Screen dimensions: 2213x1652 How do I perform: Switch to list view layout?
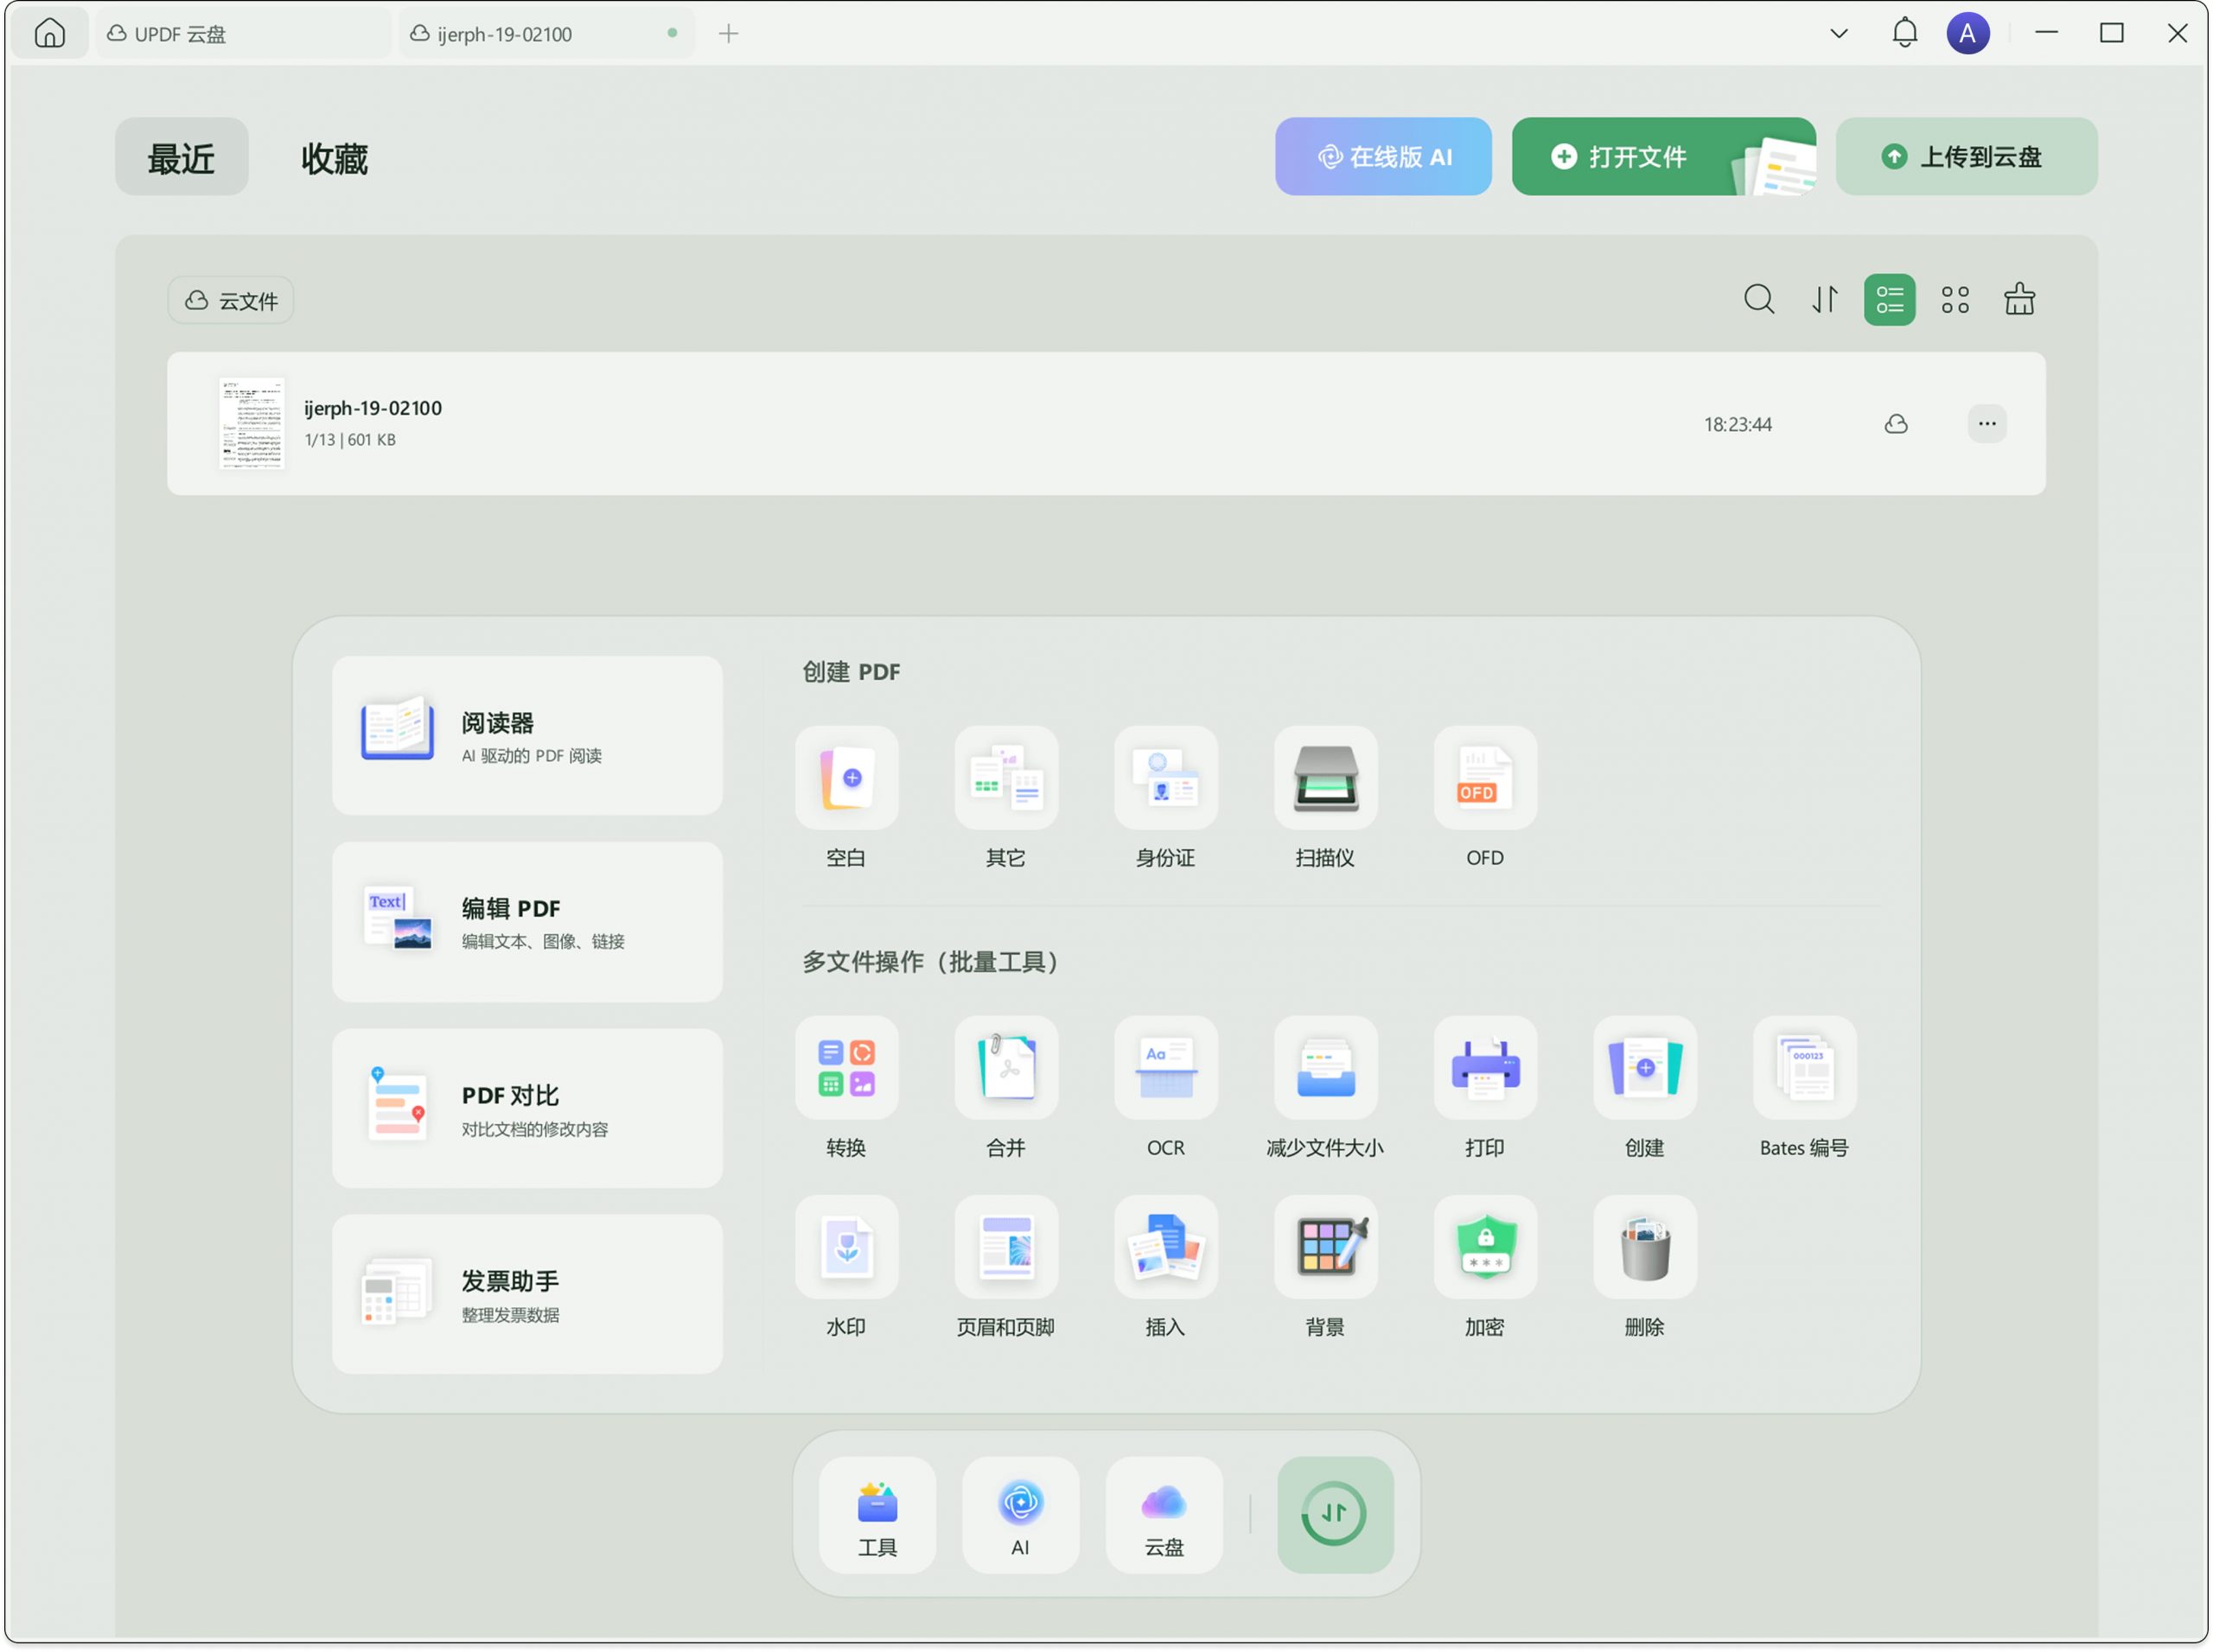[x=1889, y=300]
